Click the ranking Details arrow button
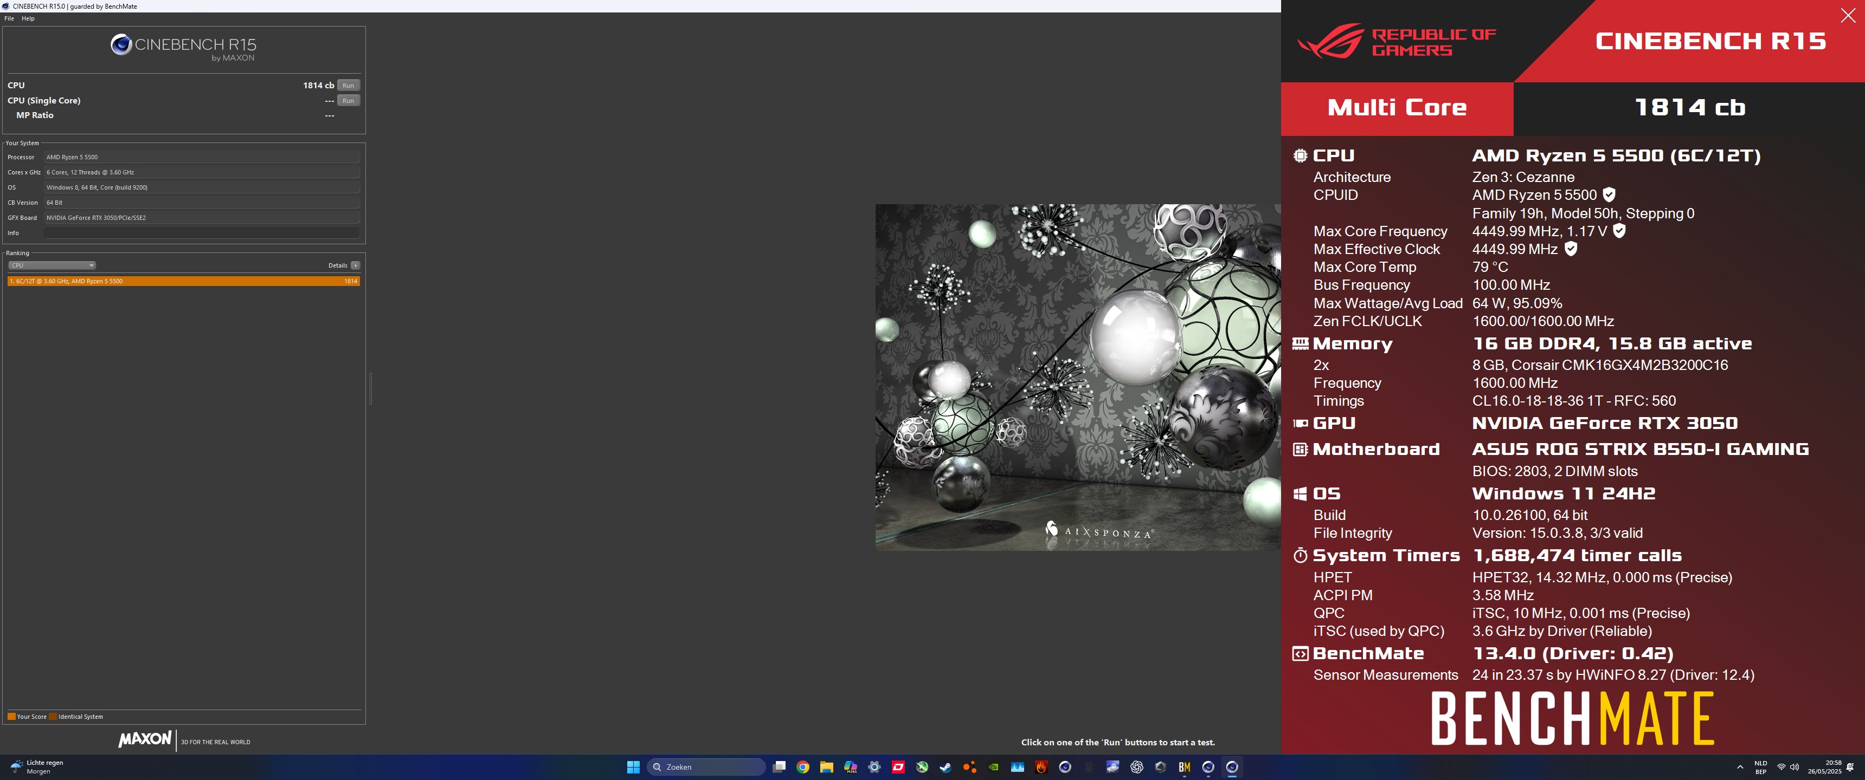This screenshot has height=780, width=1865. [356, 265]
